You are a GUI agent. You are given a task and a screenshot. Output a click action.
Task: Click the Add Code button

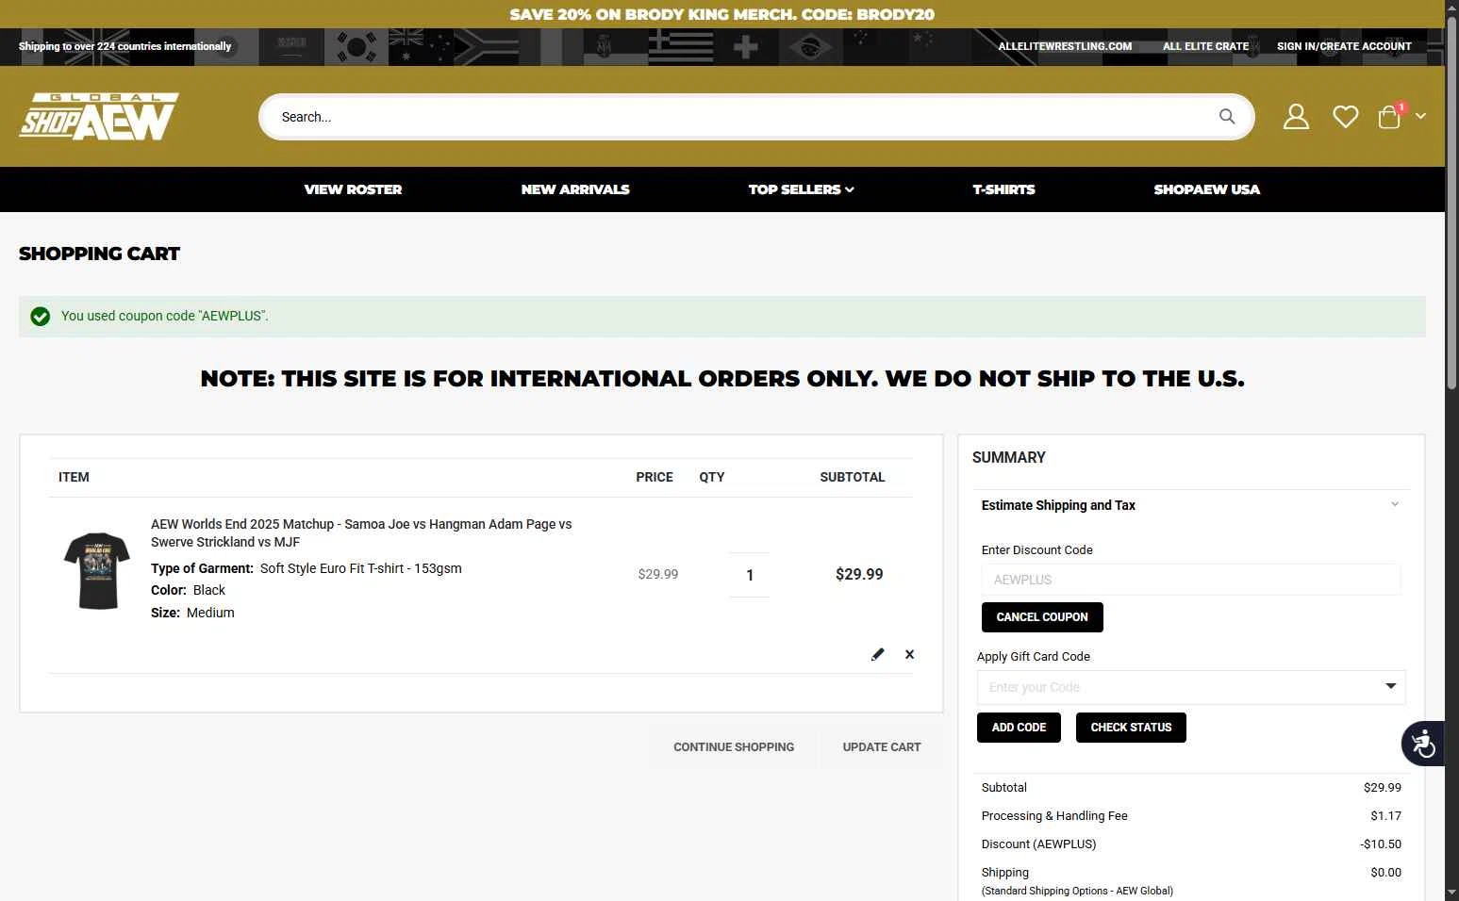click(1019, 728)
